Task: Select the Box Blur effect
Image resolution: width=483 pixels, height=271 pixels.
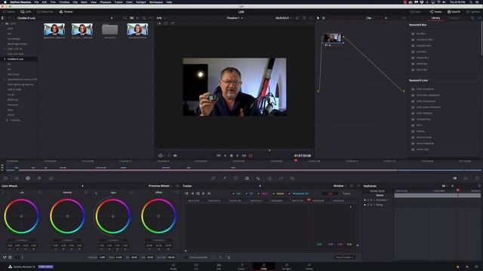Action: [x=421, y=33]
